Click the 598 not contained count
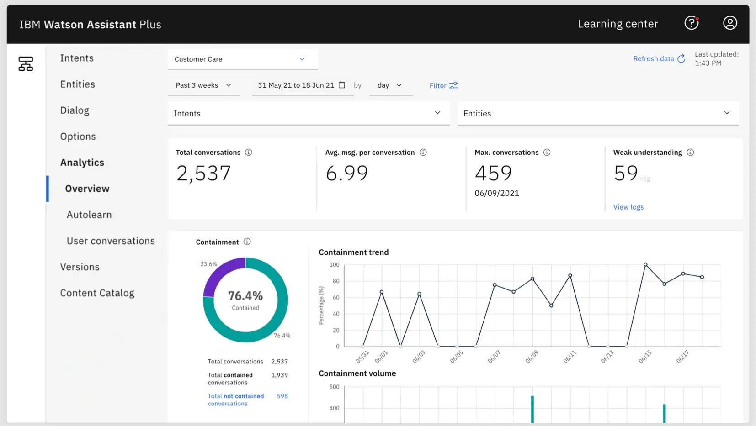 [x=282, y=396]
